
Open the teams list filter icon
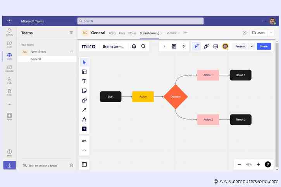click(71, 33)
